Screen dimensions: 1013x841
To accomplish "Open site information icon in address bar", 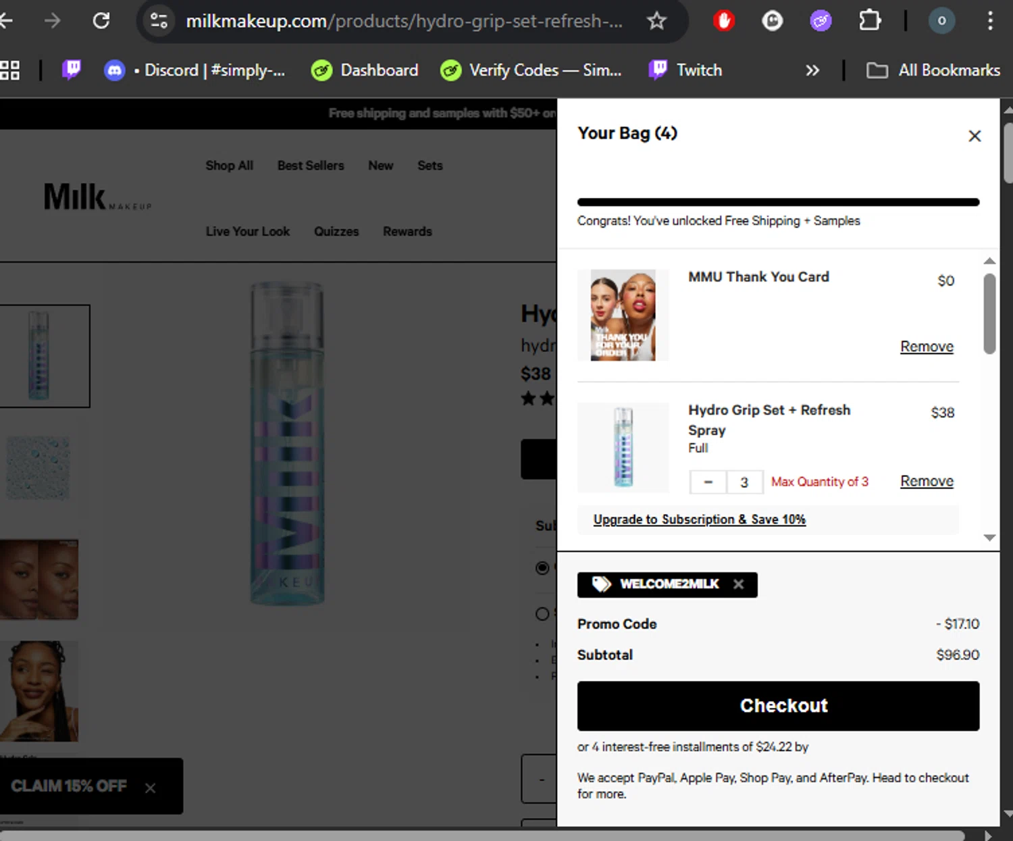I will coord(159,21).
